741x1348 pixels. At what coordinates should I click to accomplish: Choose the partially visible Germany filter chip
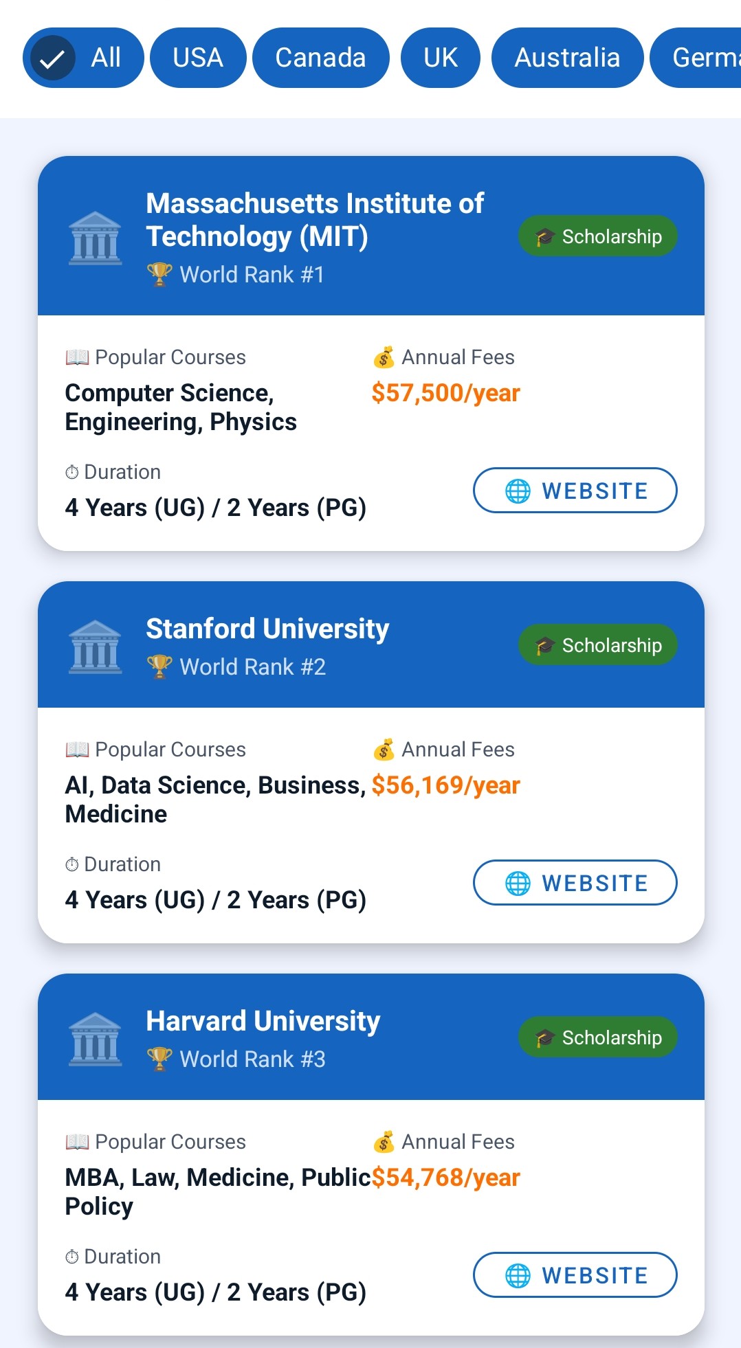[x=696, y=58]
